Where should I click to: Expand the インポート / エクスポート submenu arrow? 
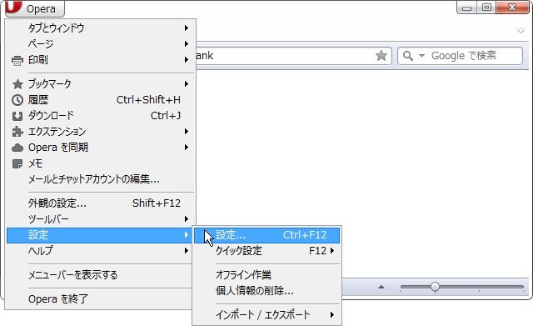332,315
